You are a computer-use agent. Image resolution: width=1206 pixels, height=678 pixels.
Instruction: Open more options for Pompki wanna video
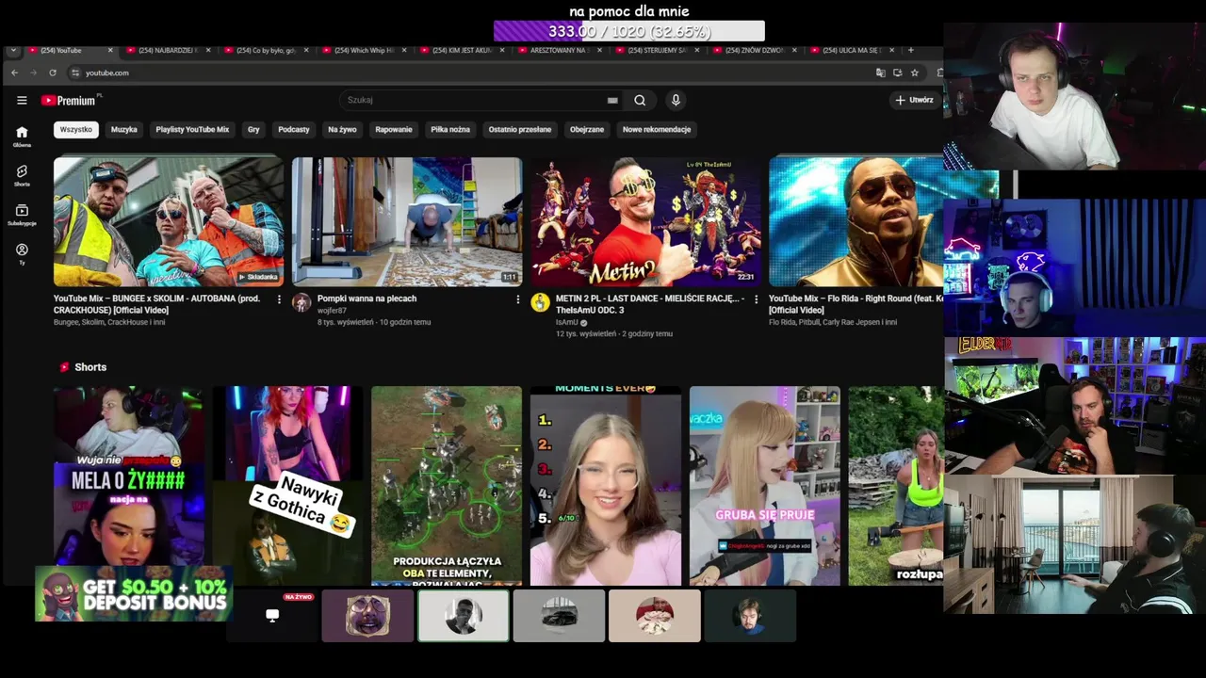point(517,299)
